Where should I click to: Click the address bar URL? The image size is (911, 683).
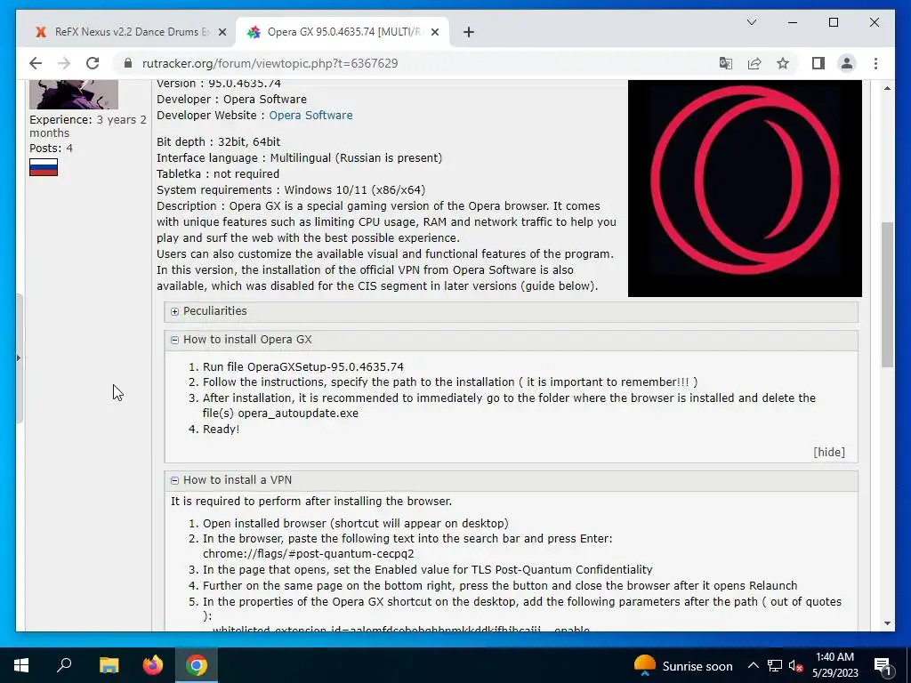tap(270, 63)
